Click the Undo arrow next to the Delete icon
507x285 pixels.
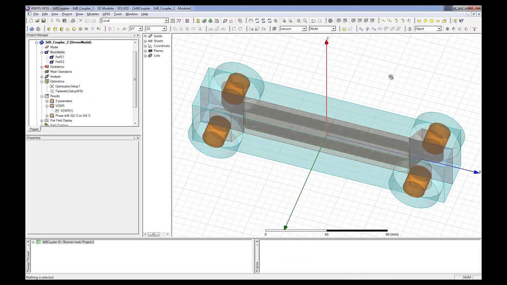(87, 21)
